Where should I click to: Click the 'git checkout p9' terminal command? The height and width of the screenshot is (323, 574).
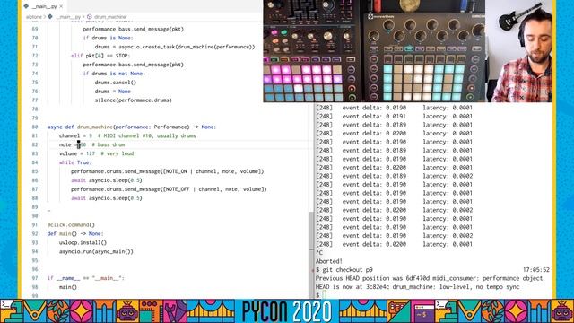tap(347, 270)
